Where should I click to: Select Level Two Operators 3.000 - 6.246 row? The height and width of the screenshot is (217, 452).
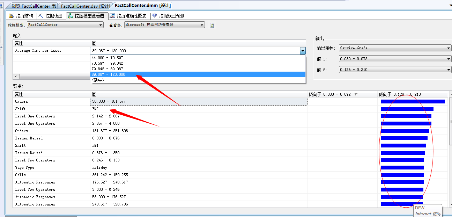pyautogui.click(x=230, y=189)
